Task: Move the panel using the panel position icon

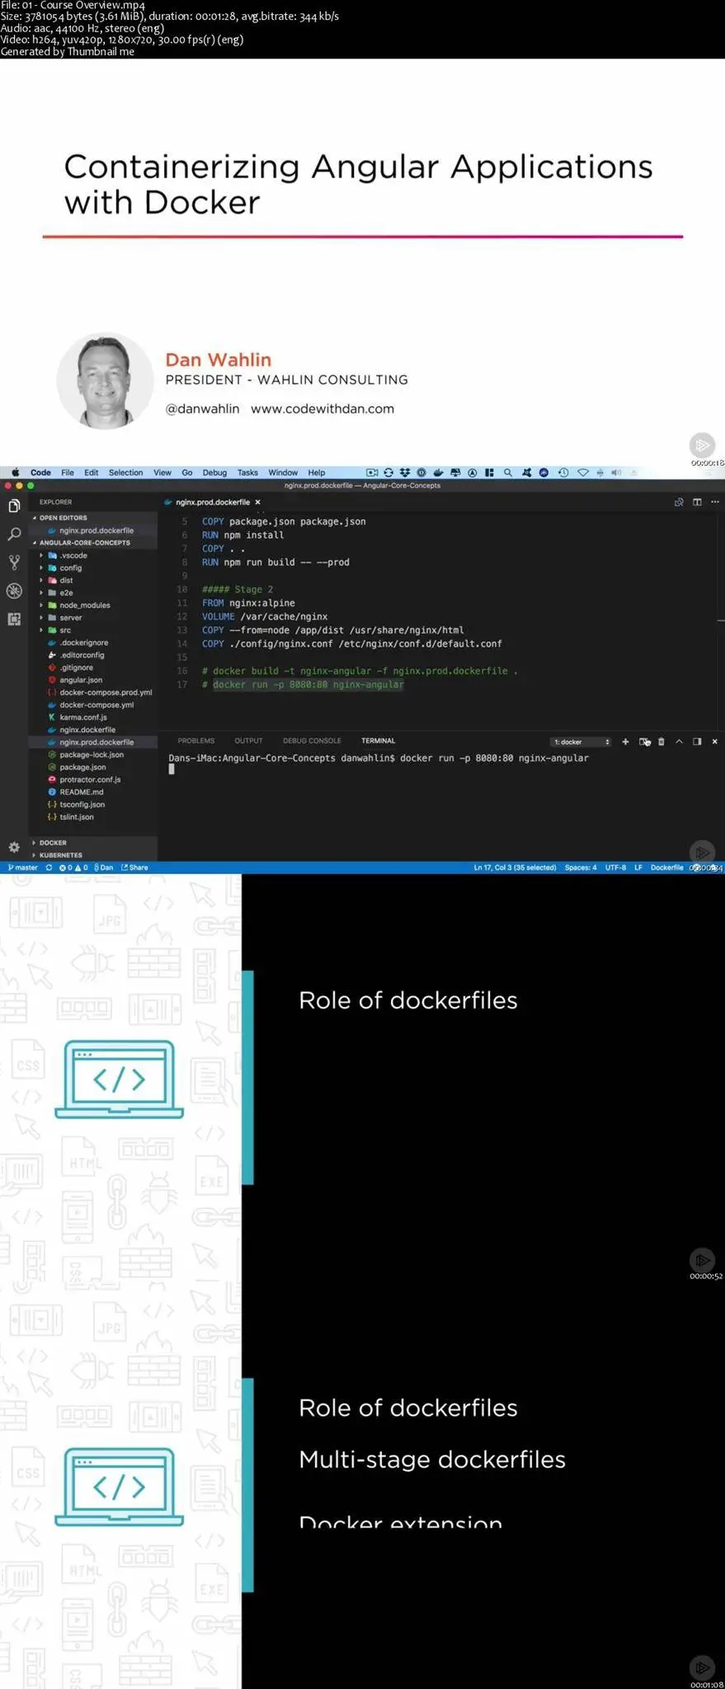Action: point(697,741)
